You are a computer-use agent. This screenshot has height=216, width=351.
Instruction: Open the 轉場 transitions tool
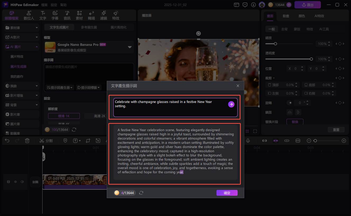91,16
